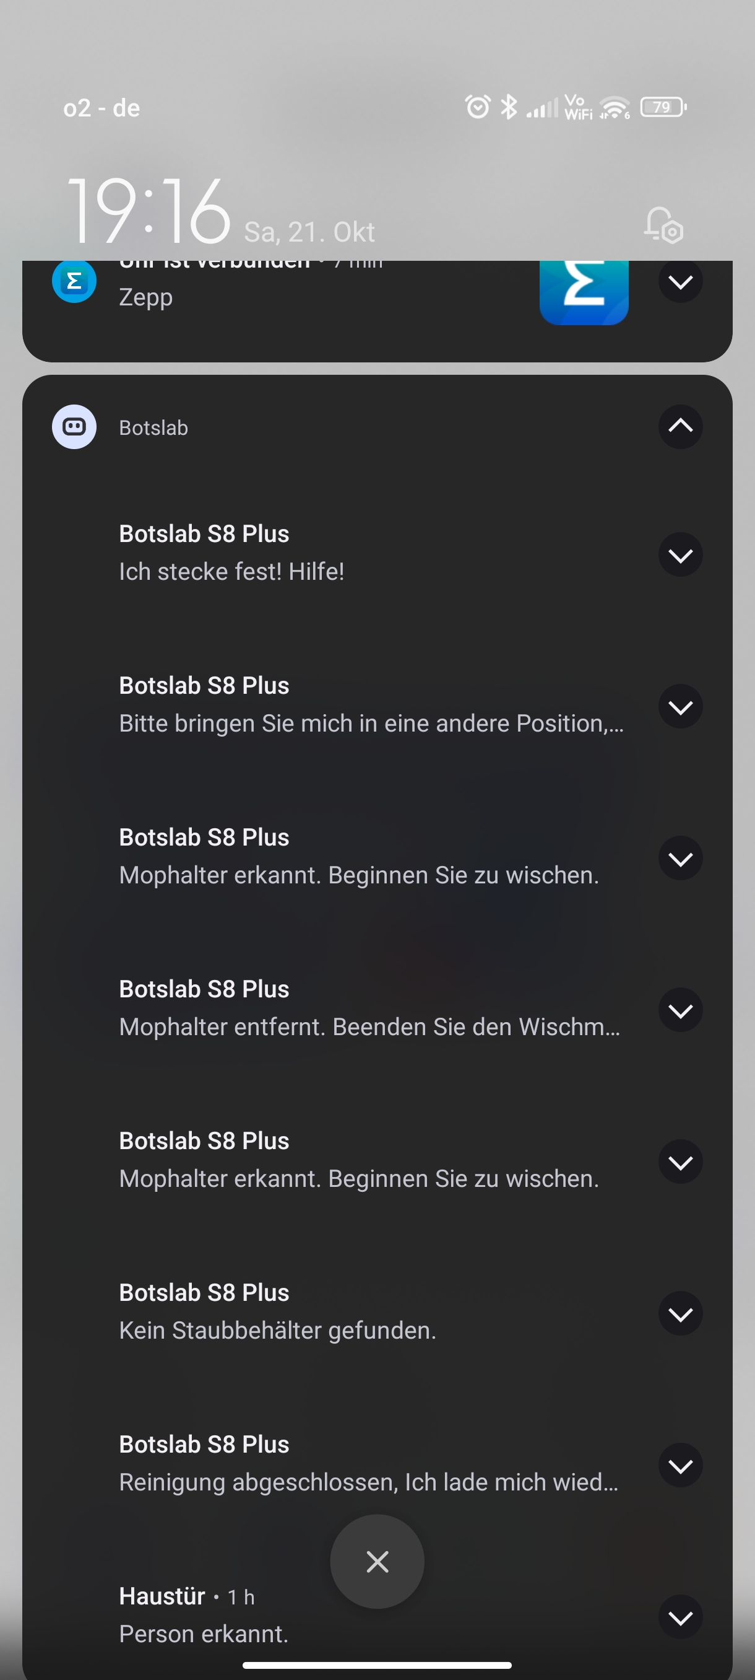755x1680 pixels.
Task: Expand the "Mophalter entfernt" notification
Action: tap(680, 1010)
